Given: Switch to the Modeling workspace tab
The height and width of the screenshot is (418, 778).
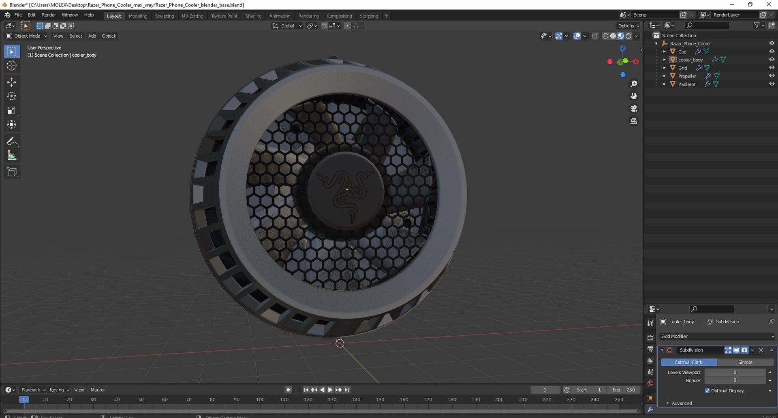Looking at the screenshot, I should [138, 16].
